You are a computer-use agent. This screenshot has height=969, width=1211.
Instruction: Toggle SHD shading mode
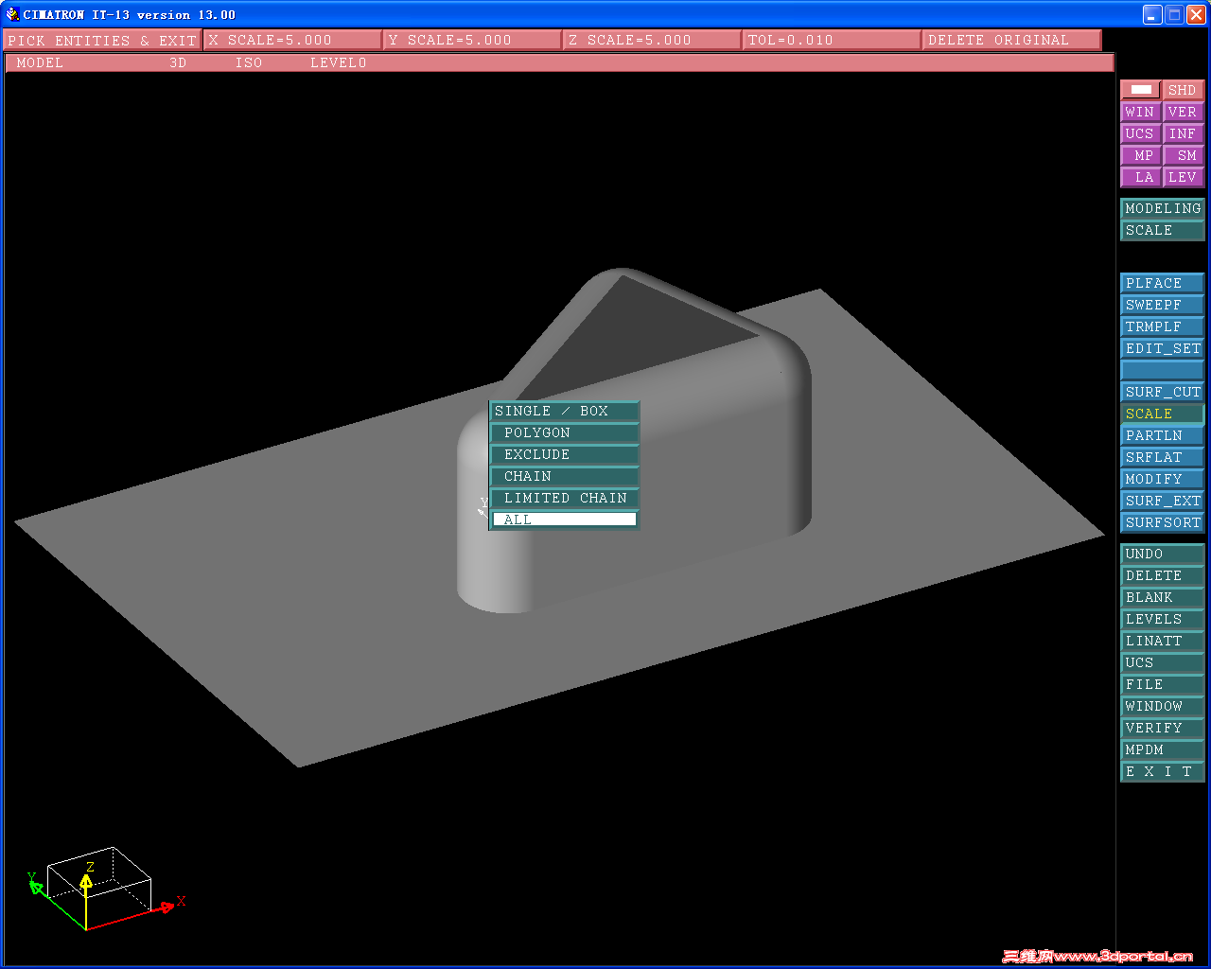click(x=1184, y=90)
